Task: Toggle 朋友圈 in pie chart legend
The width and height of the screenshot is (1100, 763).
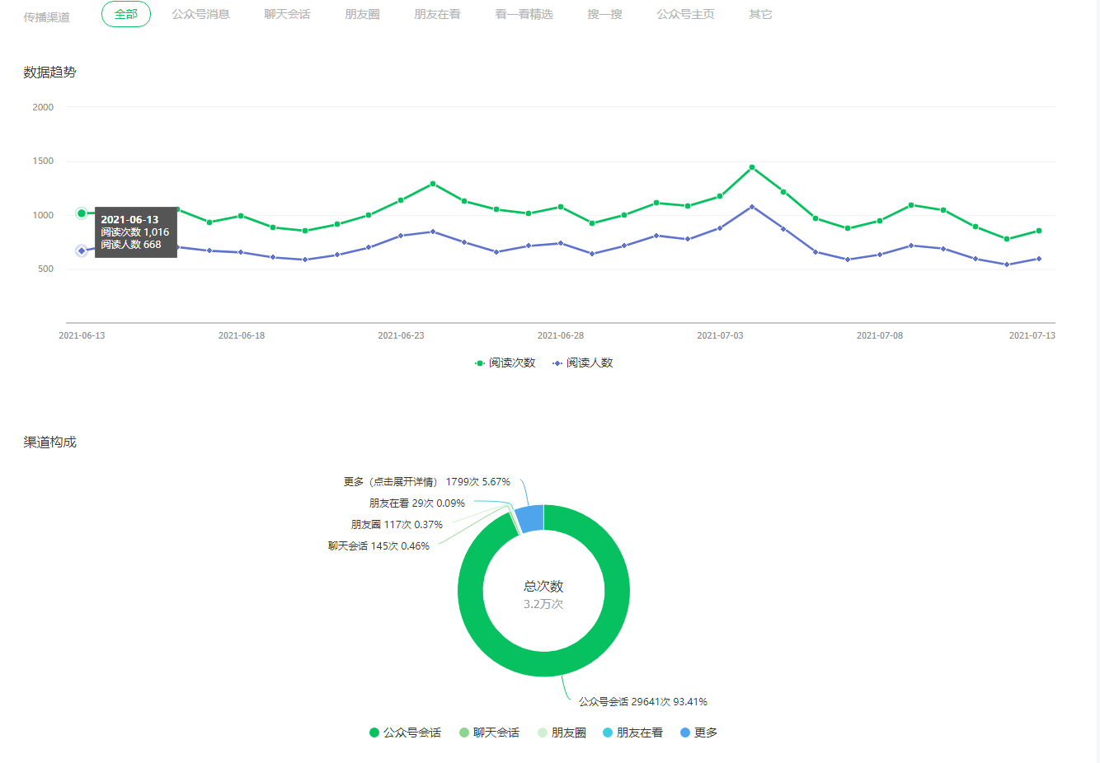Action: [562, 733]
